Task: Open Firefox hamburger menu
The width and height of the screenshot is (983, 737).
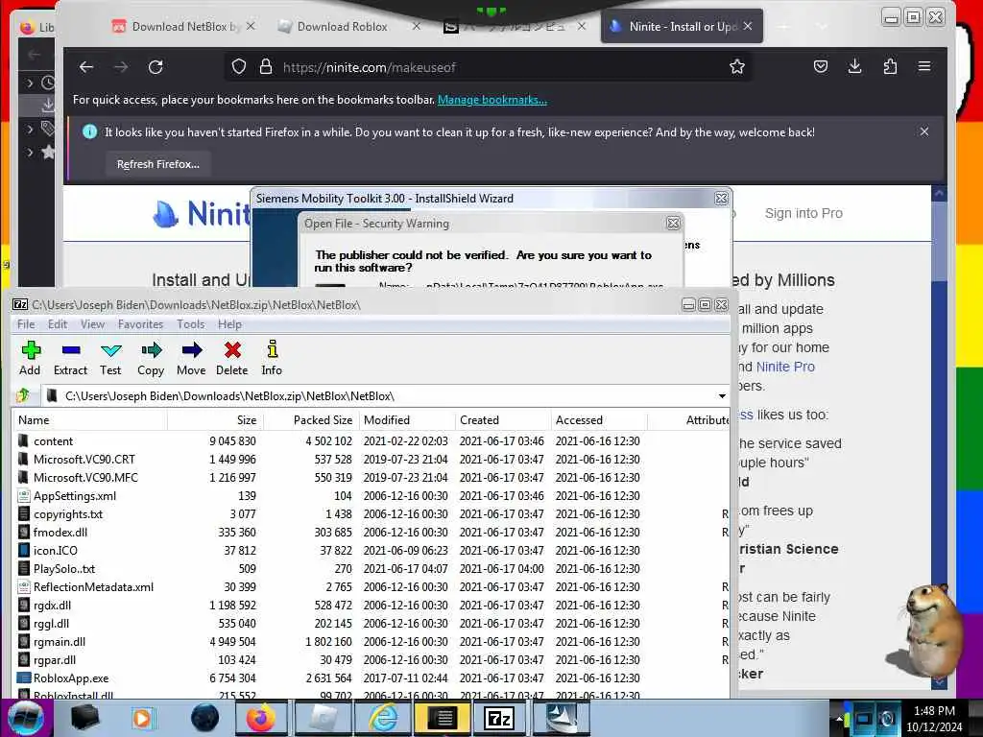Action: 924,66
